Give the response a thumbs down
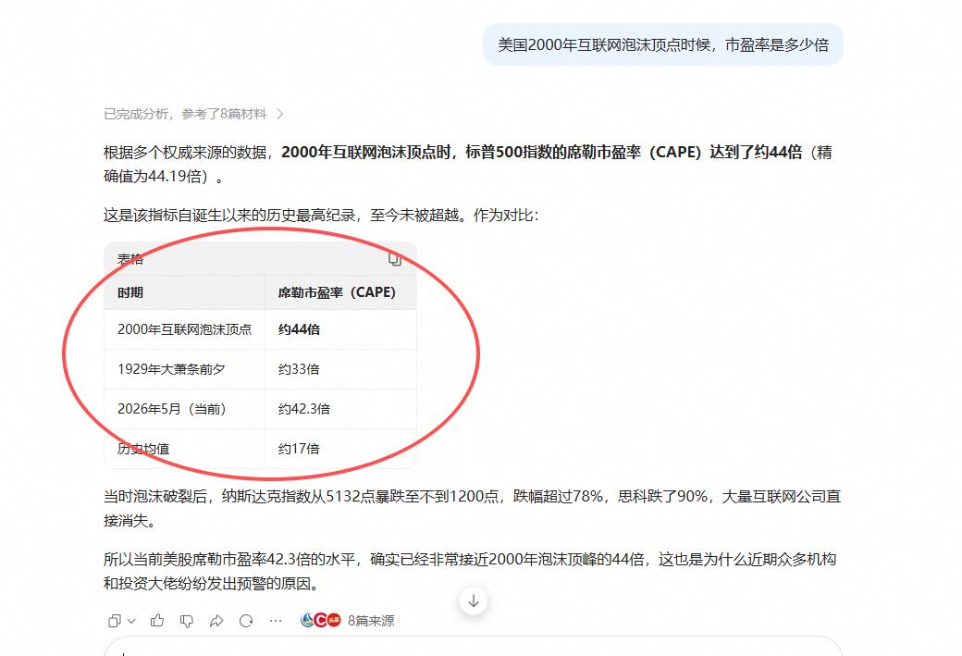The image size is (962, 656). coord(187,621)
